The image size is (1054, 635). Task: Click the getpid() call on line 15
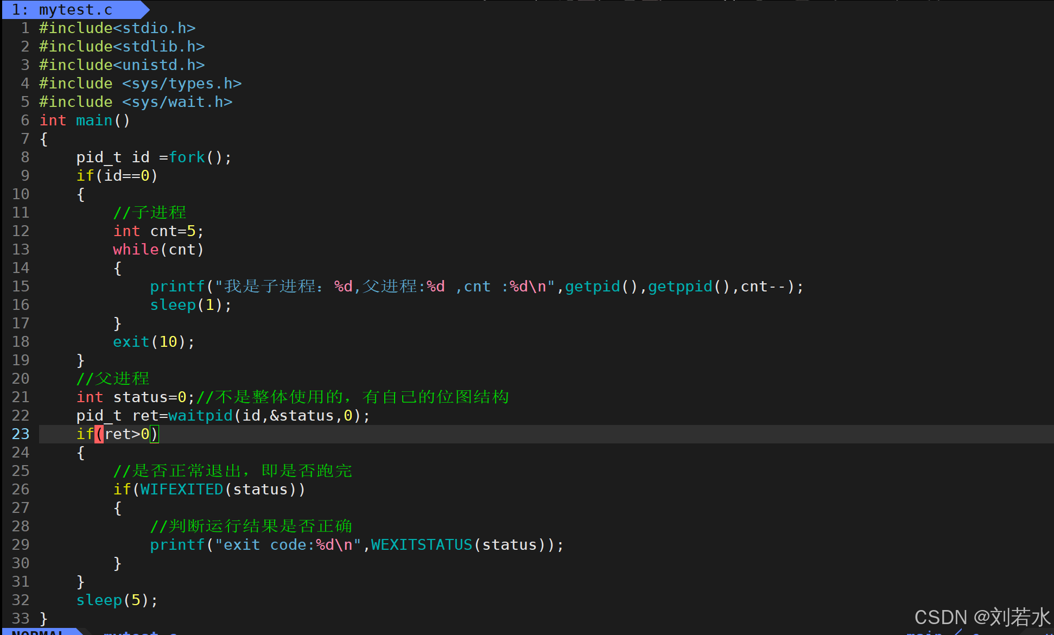(592, 287)
